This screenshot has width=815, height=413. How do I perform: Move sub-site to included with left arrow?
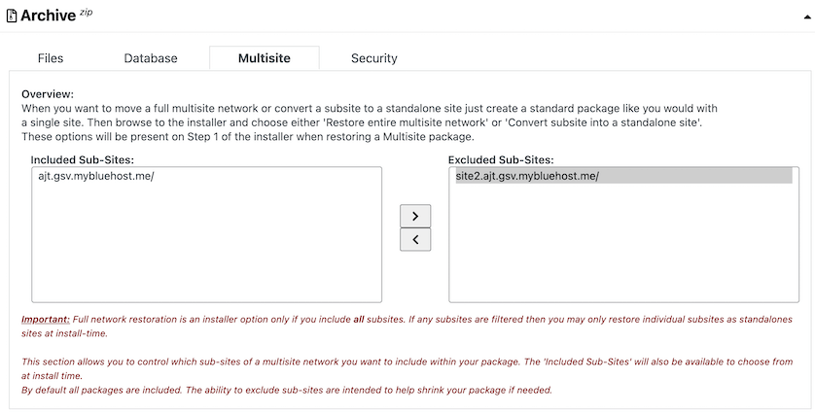(415, 240)
